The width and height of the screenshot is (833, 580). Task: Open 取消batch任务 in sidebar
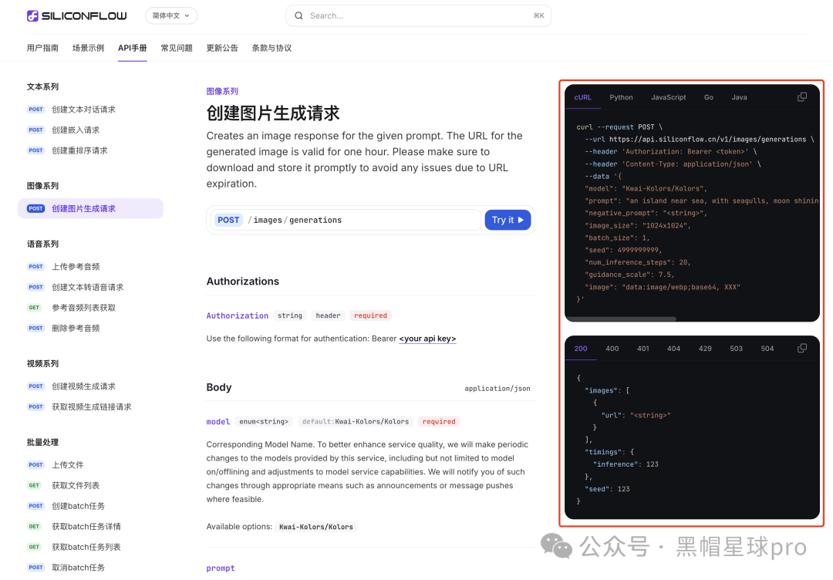point(78,568)
